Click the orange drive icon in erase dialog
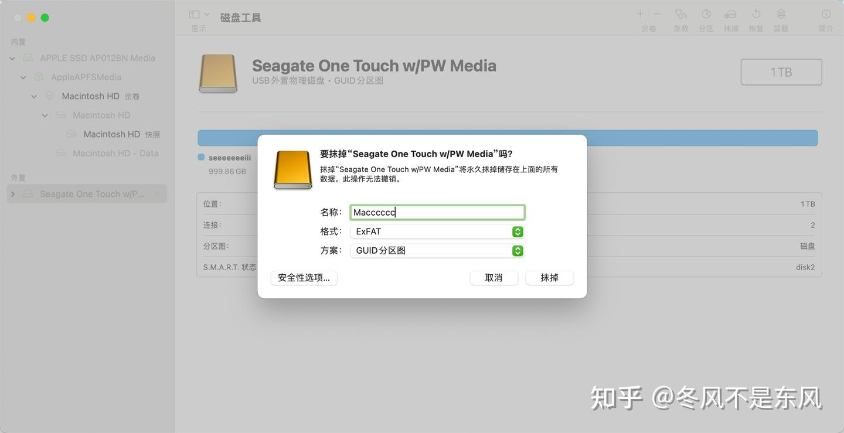The height and width of the screenshot is (433, 844). [293, 170]
